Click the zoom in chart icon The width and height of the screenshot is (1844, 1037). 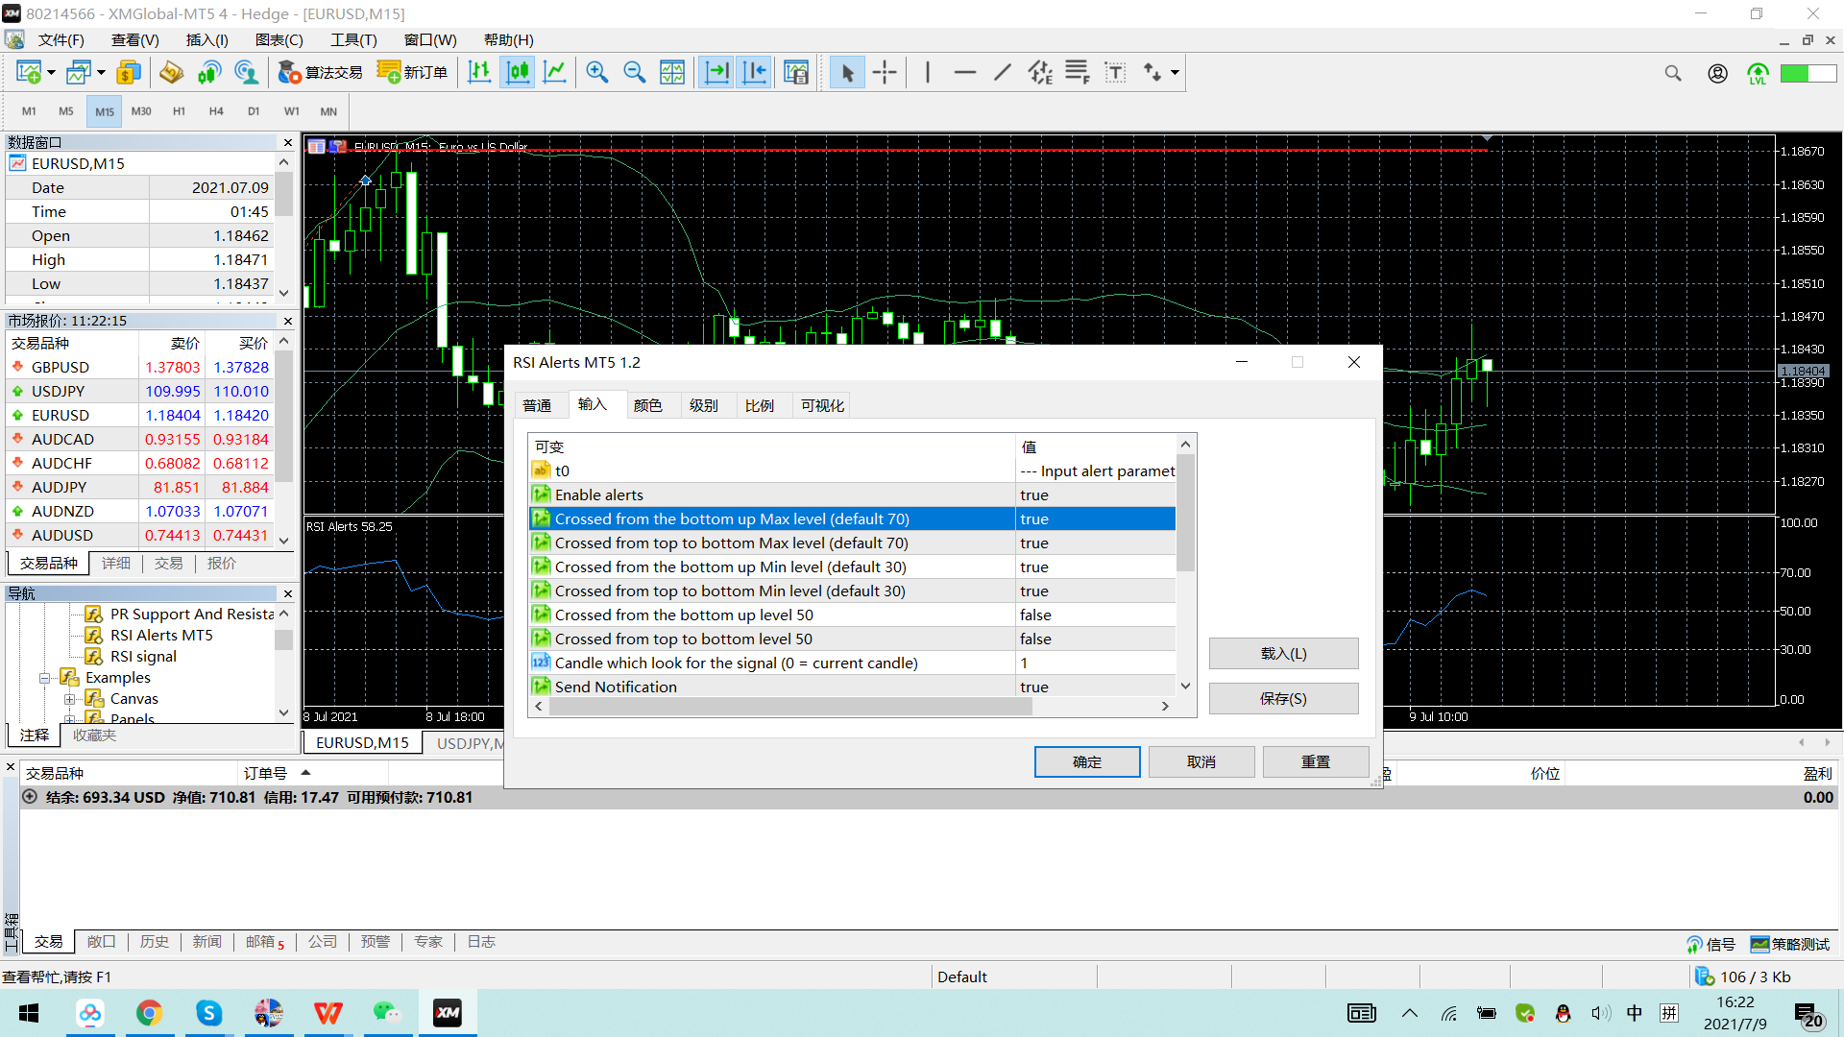(596, 73)
